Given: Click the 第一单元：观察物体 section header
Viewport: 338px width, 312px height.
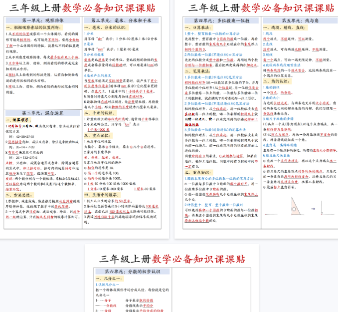Looking at the screenshot, I should (43, 20).
